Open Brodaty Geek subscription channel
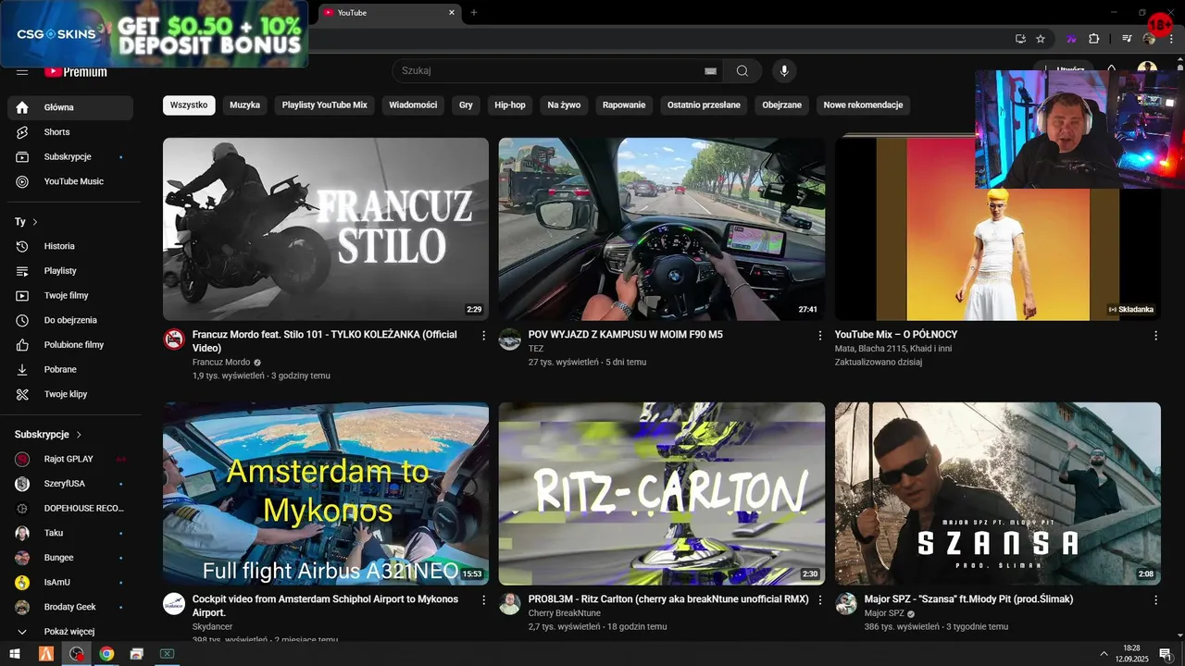 70,607
